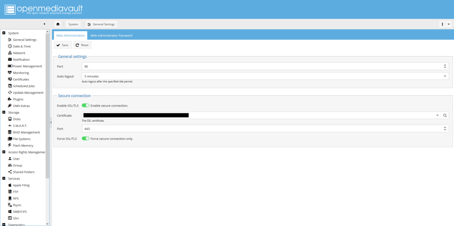This screenshot has height=226, width=454.
Task: Open the RAID Management database icon
Action: pyautogui.click(x=10, y=133)
